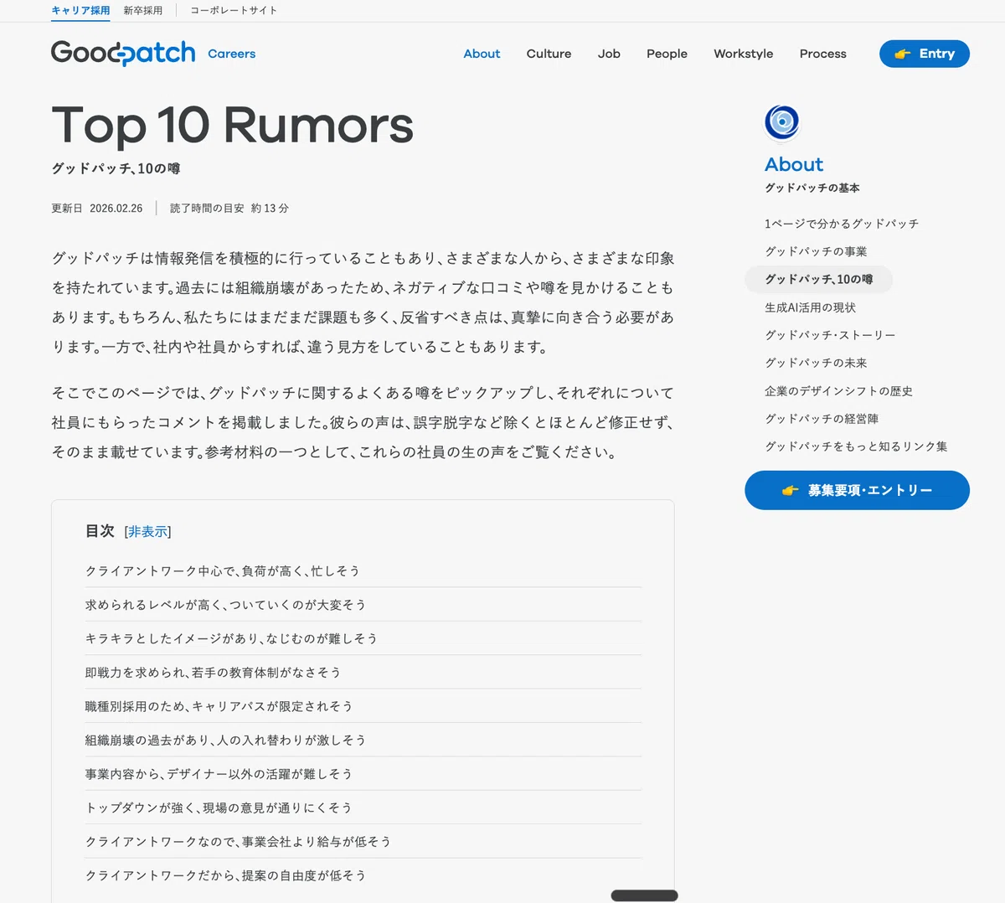Click the Careers link beside the logo

[232, 54]
